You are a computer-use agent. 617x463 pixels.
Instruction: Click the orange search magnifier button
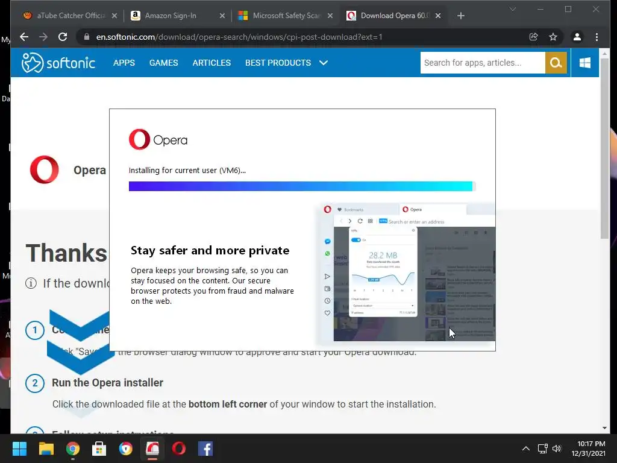pyautogui.click(x=556, y=63)
